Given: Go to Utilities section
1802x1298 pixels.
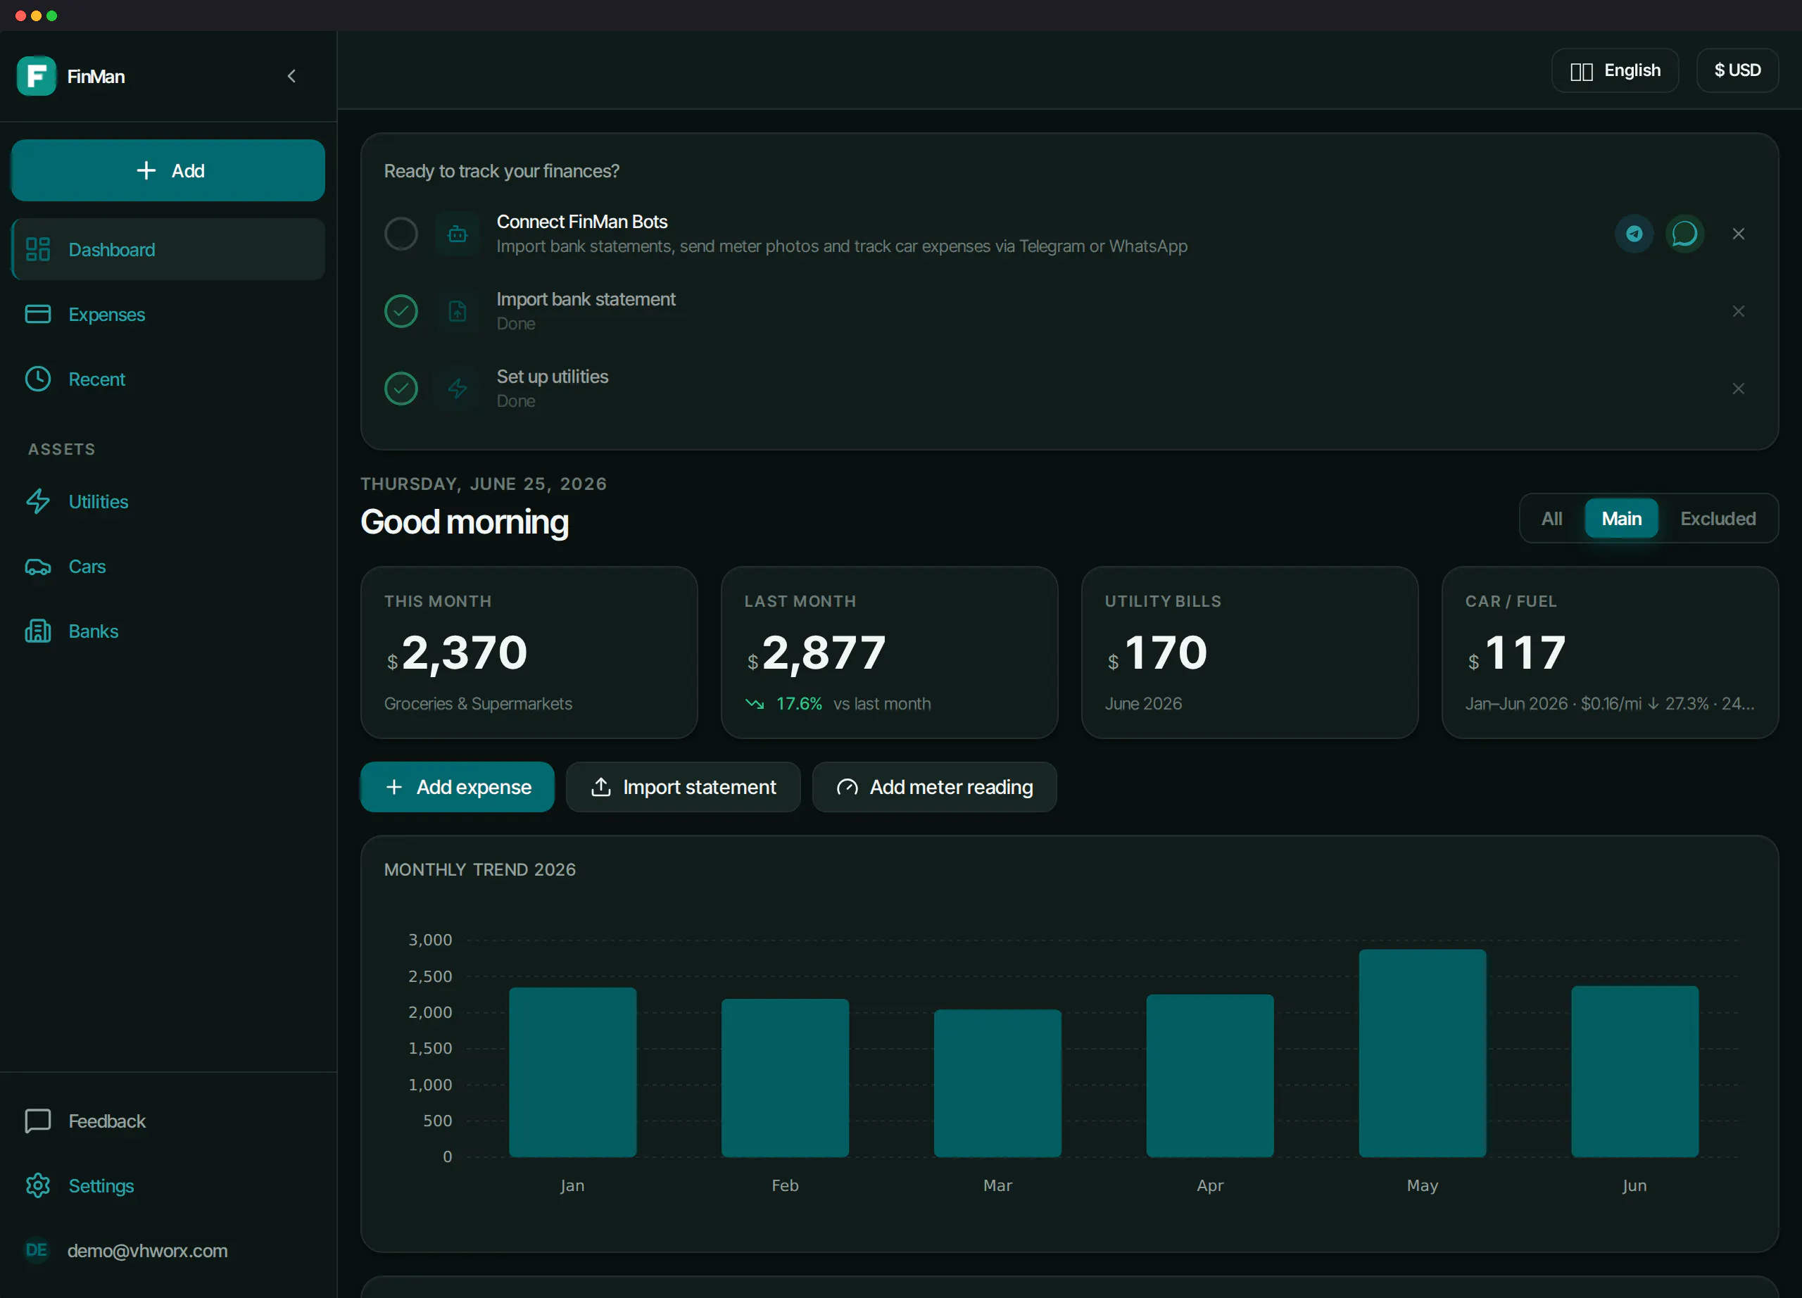Looking at the screenshot, I should click(168, 502).
